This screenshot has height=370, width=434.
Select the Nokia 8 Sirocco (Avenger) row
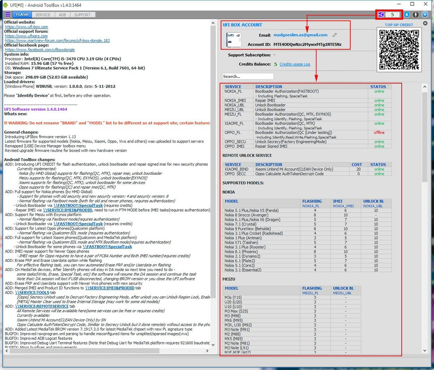tap(307, 215)
